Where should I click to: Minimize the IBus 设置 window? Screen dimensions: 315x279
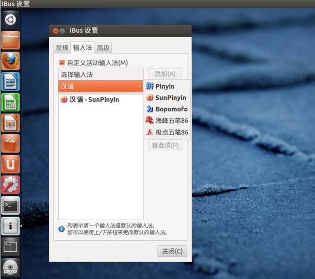tap(62, 31)
